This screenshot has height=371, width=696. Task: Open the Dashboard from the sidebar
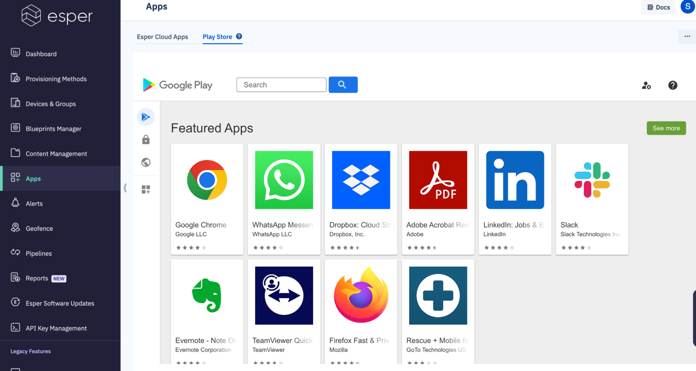[x=41, y=54]
